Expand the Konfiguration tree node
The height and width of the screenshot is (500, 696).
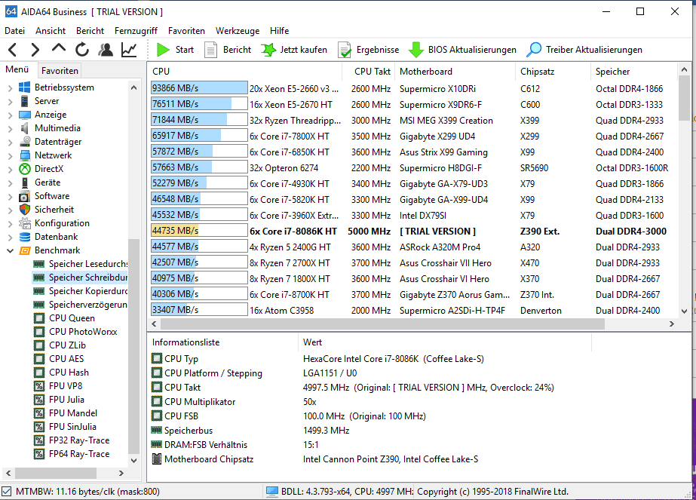pyautogui.click(x=11, y=224)
